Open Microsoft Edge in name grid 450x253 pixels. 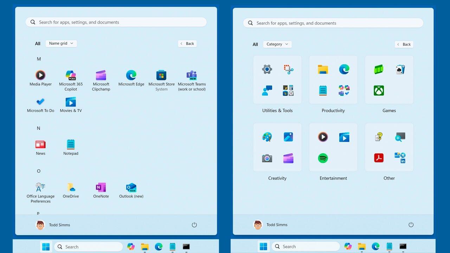(131, 78)
